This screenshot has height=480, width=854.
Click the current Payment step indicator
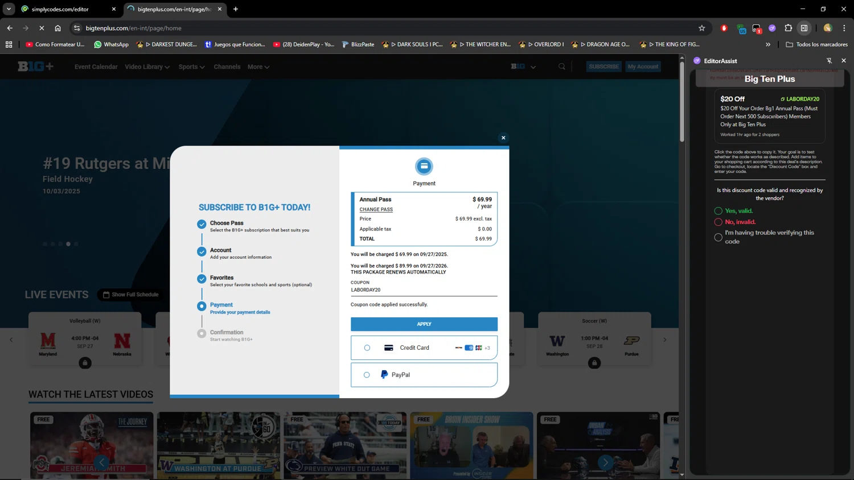(x=202, y=306)
